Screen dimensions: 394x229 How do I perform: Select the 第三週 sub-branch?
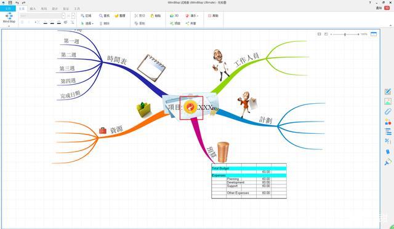point(67,68)
